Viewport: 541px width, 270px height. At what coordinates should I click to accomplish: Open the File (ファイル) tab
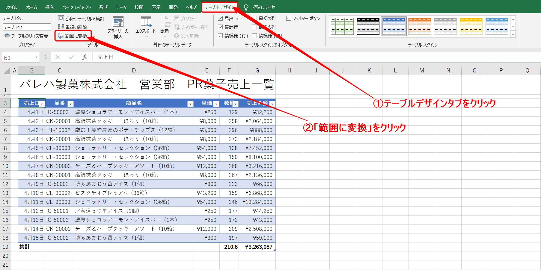[11, 7]
